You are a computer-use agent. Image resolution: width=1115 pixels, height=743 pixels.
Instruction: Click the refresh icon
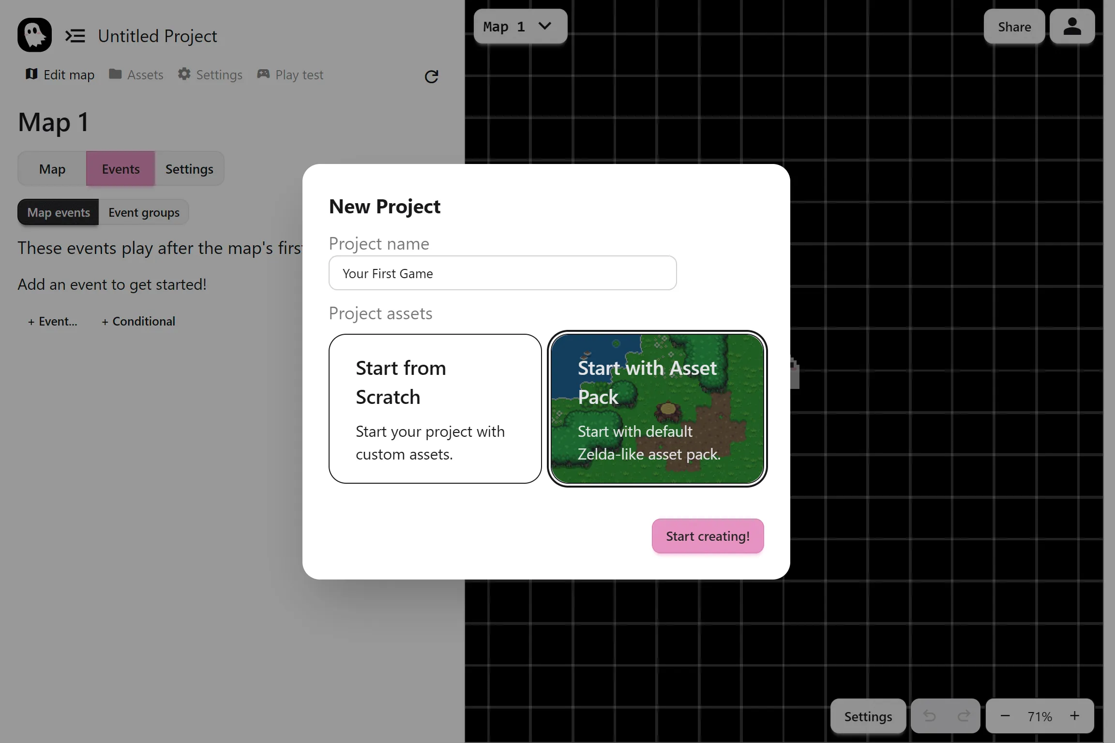[431, 76]
